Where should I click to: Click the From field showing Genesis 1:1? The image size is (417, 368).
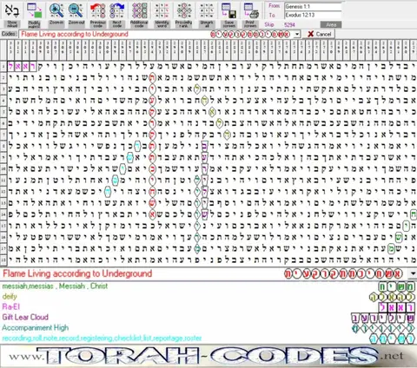pyautogui.click(x=313, y=6)
